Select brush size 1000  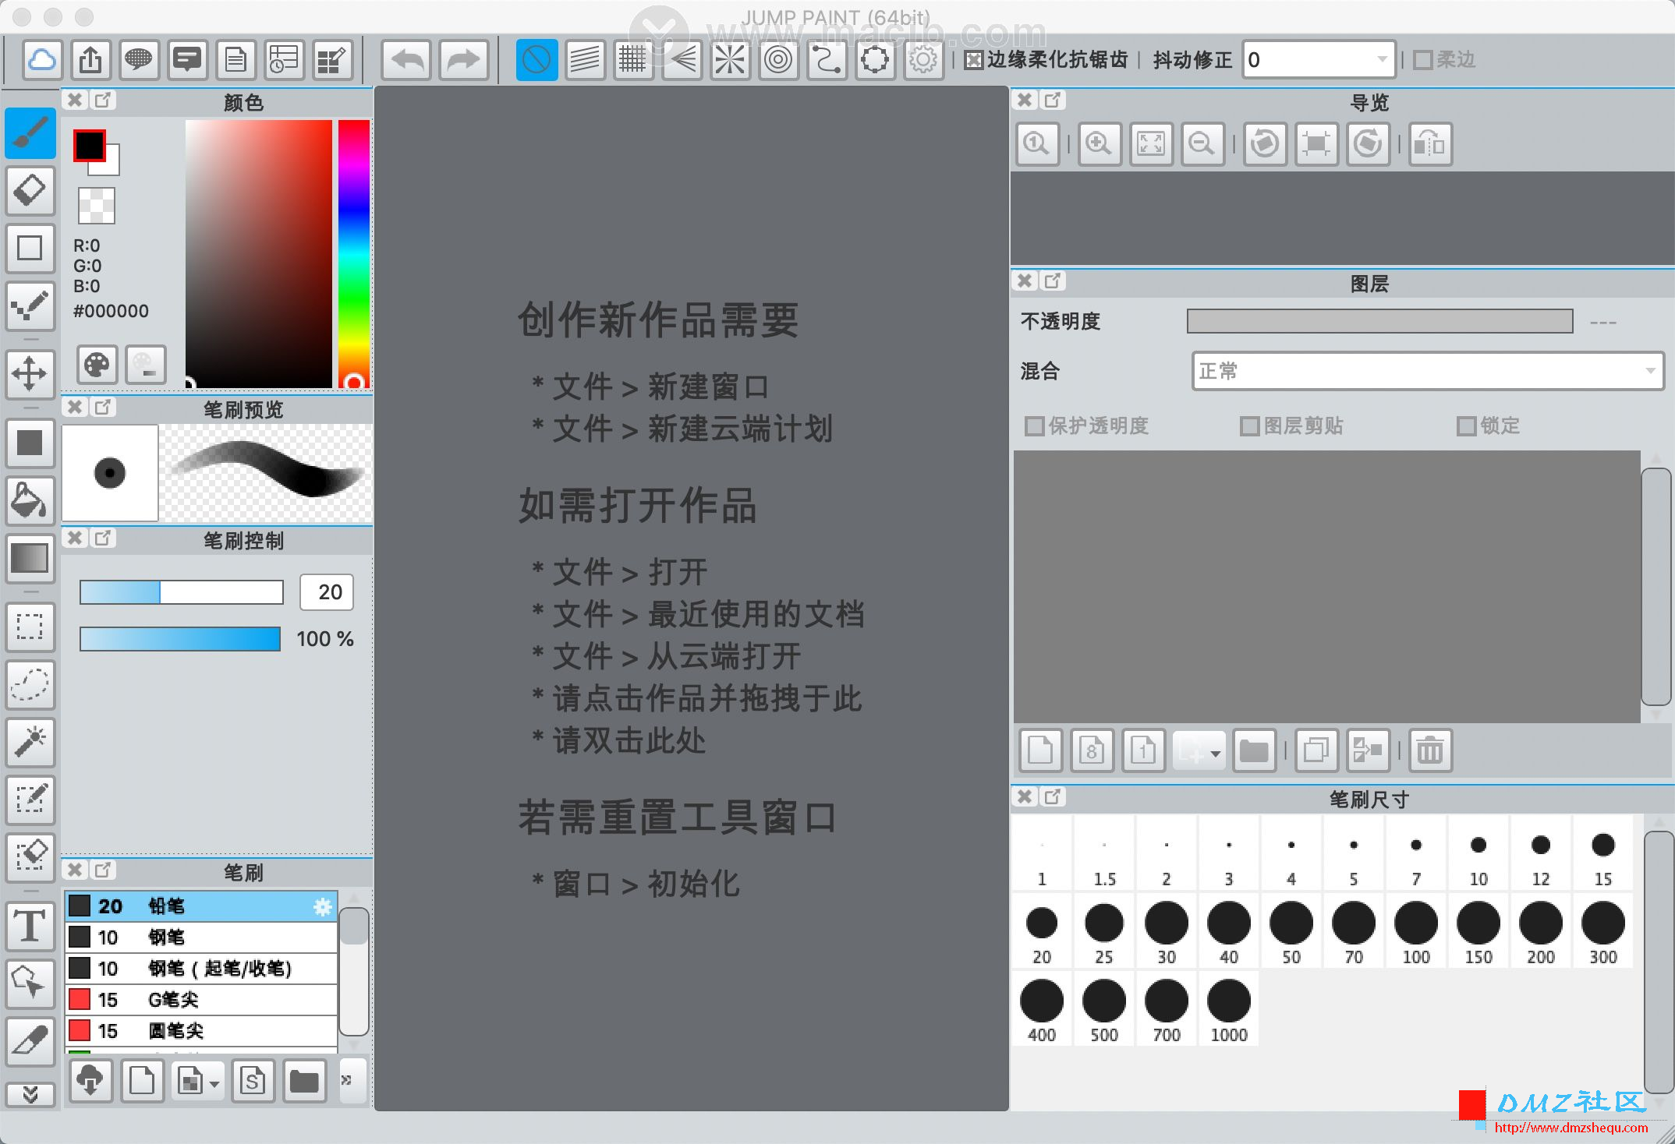1229,1010
